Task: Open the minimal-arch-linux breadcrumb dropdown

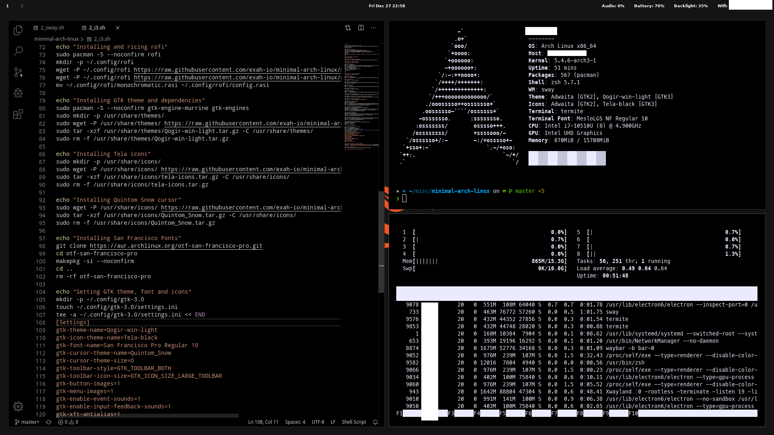Action: click(x=57, y=39)
